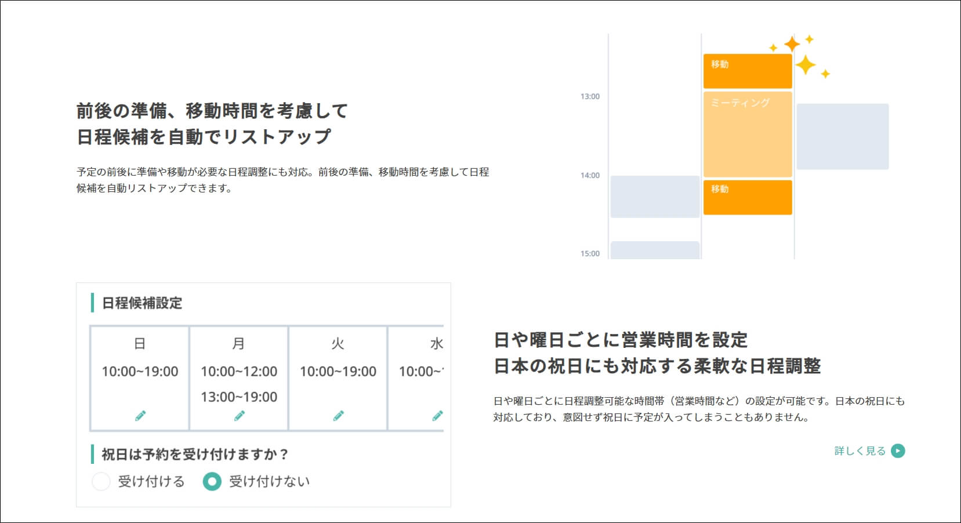This screenshot has height=523, width=961.
Task: Select the 月 day column header
Action: click(238, 343)
